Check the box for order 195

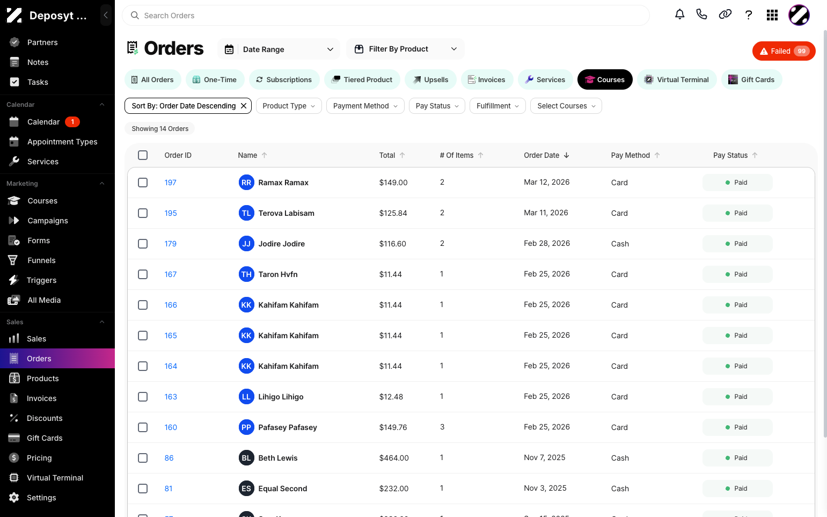[143, 213]
